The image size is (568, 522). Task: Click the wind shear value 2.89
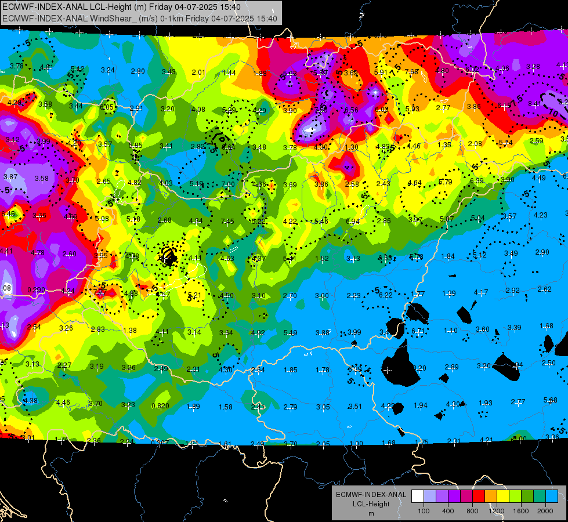(x=452, y=367)
